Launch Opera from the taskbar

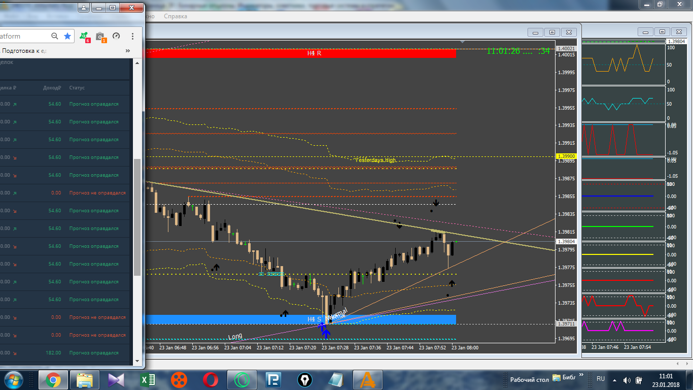(x=211, y=379)
